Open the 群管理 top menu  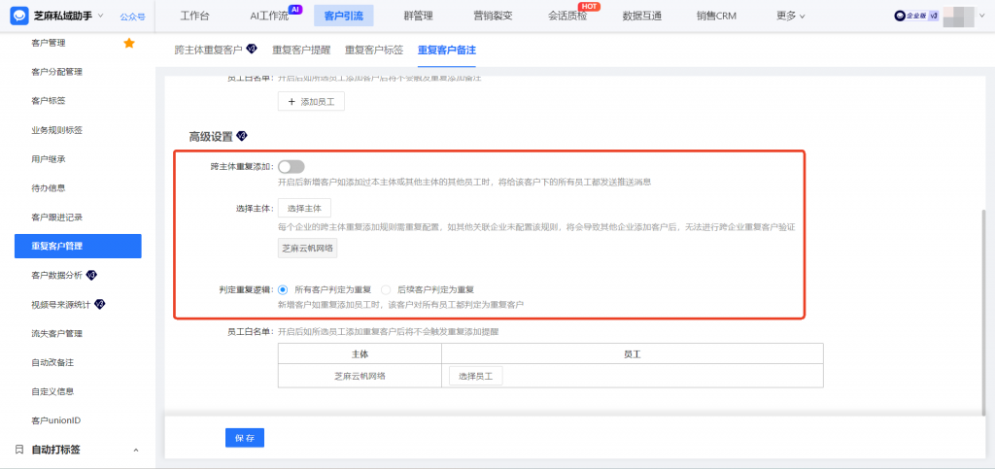[x=418, y=16]
